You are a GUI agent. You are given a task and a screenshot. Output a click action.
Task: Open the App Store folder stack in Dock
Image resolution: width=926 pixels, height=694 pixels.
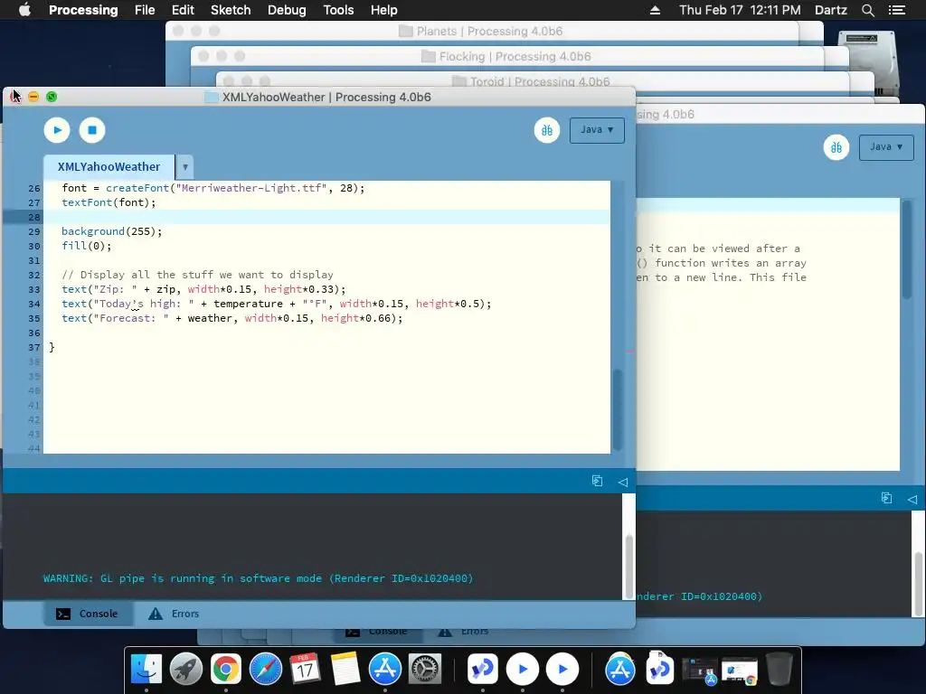620,670
